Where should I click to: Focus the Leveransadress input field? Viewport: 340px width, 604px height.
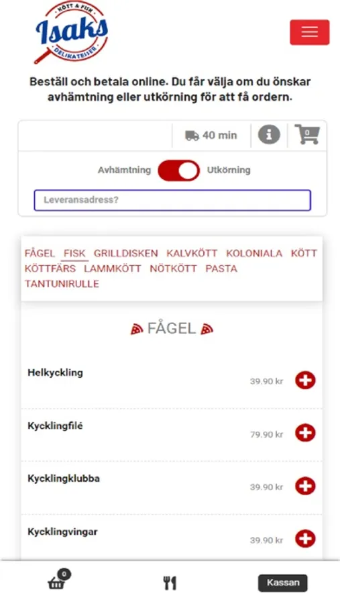(x=172, y=200)
